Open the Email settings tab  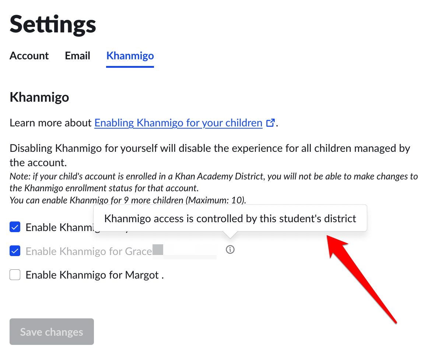pos(77,56)
